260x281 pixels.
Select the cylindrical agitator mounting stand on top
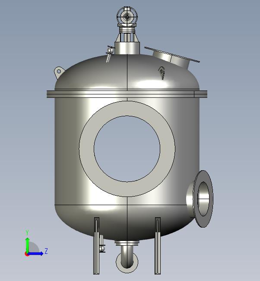tap(127, 48)
